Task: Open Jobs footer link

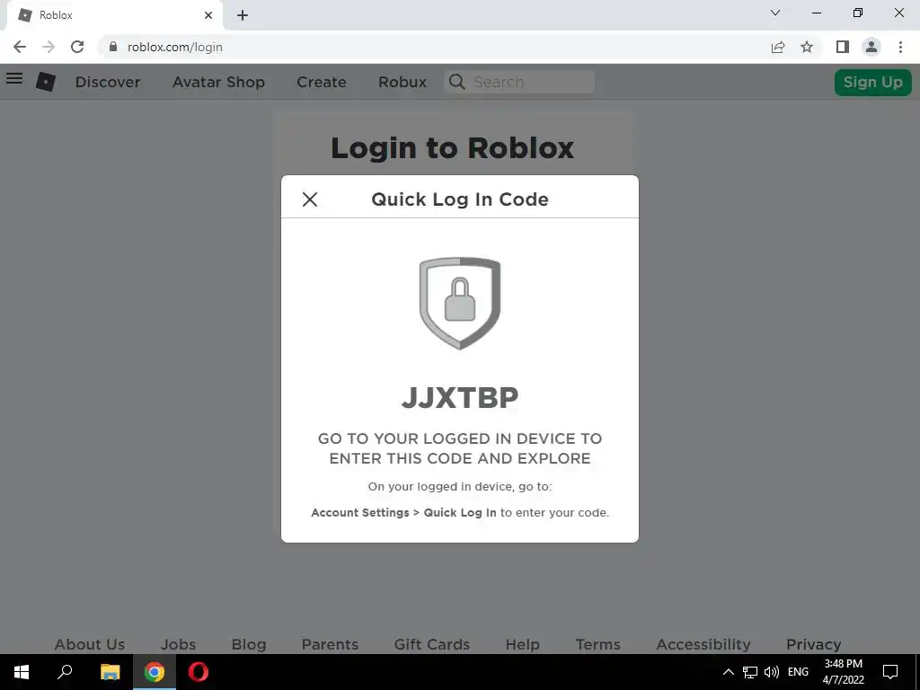Action: (x=179, y=644)
